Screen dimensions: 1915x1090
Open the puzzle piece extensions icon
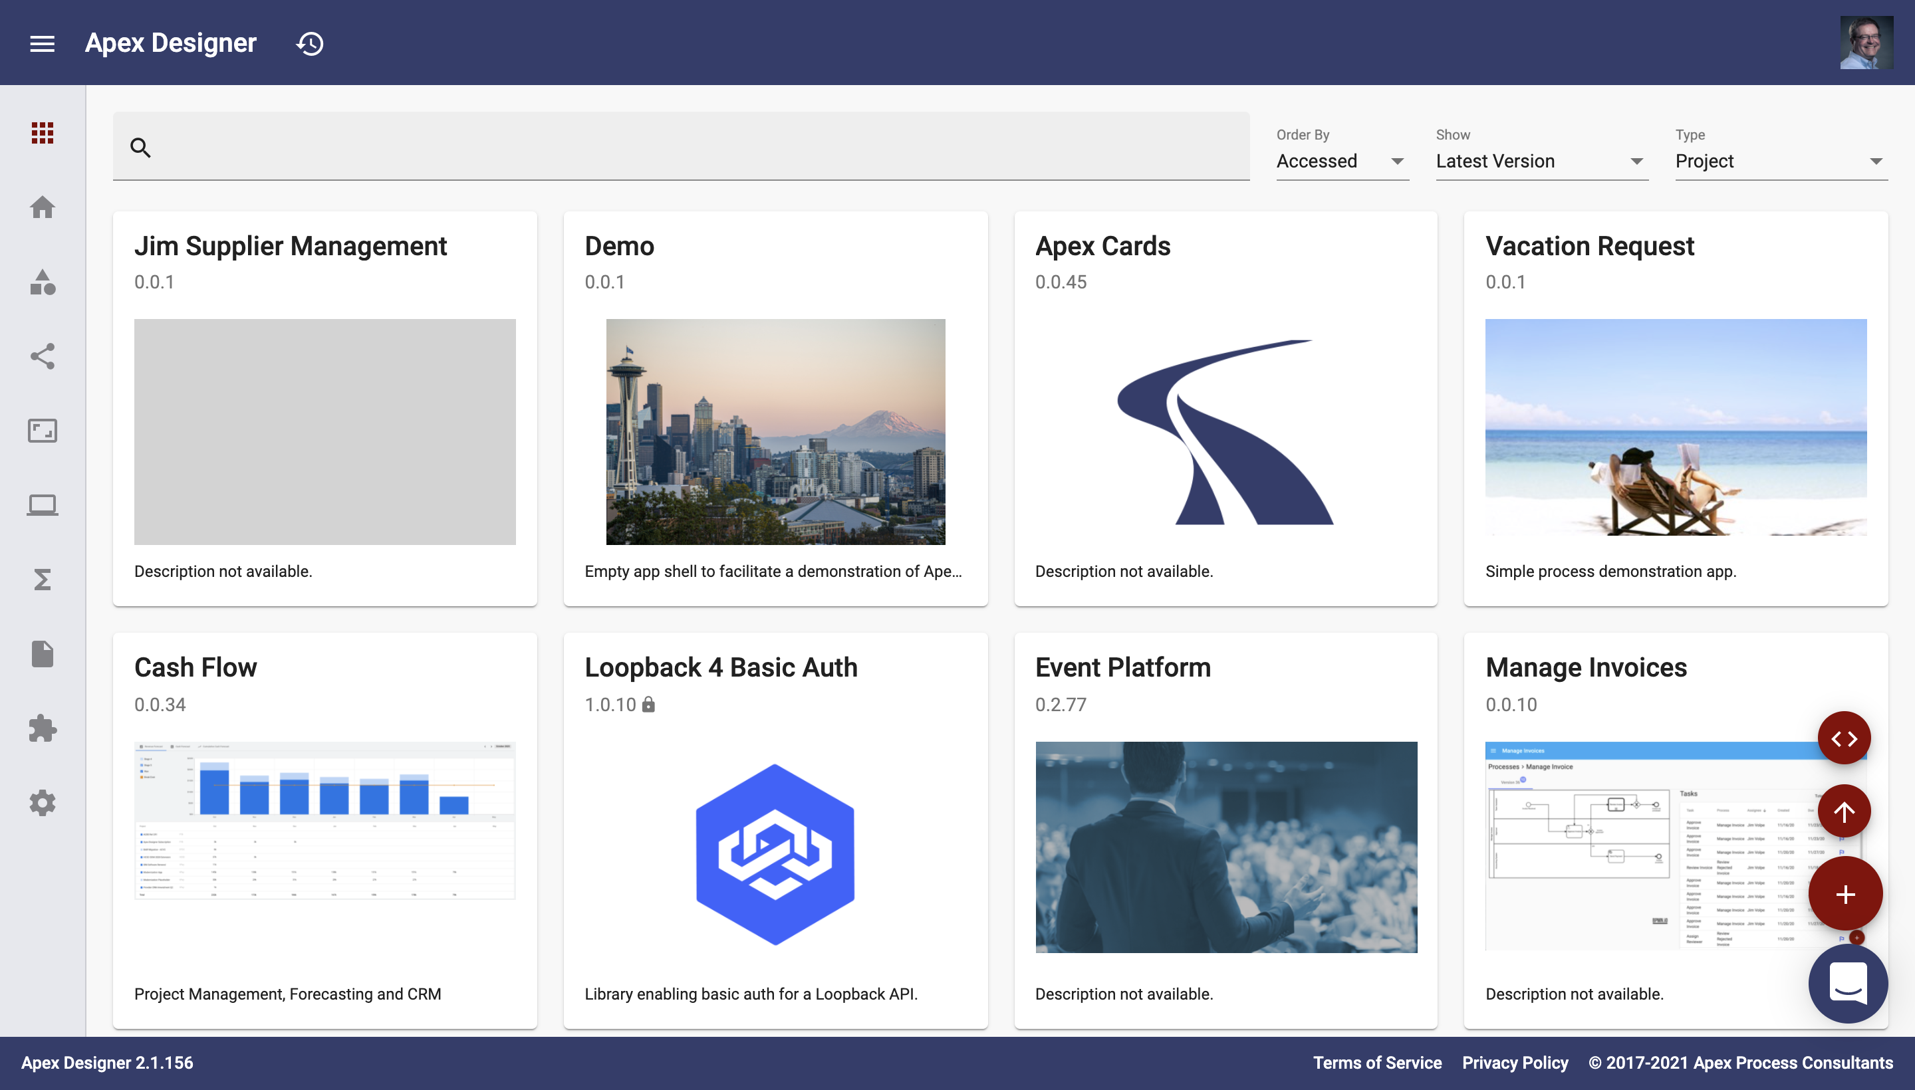pyautogui.click(x=42, y=728)
